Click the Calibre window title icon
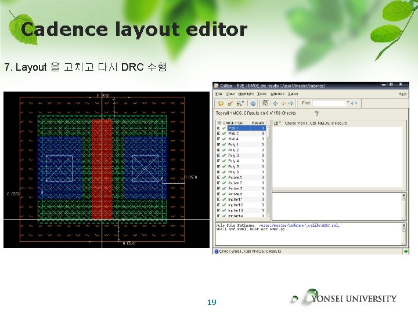 click(x=217, y=85)
